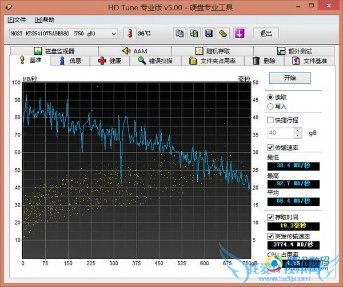Click the second copy screenshot toolbar icon

click(194, 33)
